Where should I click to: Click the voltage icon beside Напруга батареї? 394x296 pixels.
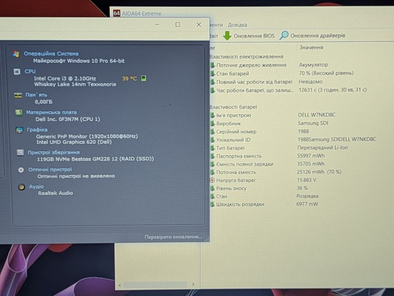coord(212,180)
